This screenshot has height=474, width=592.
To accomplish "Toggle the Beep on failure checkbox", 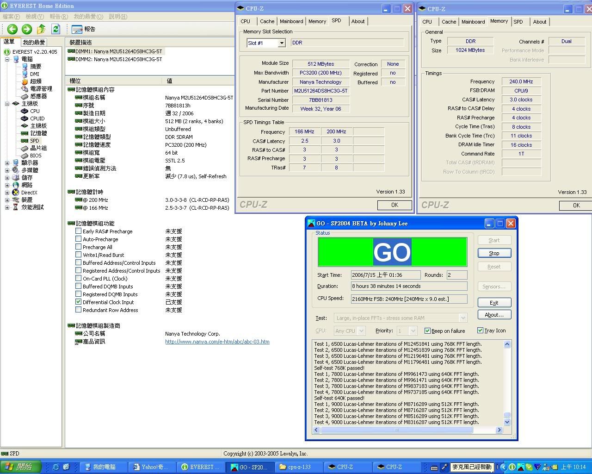I will (427, 331).
